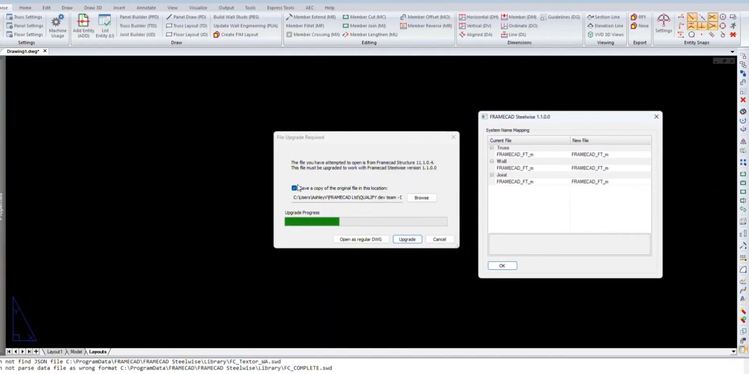The image size is (749, 374).
Task: Open VVD 3D Views
Action: tap(605, 35)
